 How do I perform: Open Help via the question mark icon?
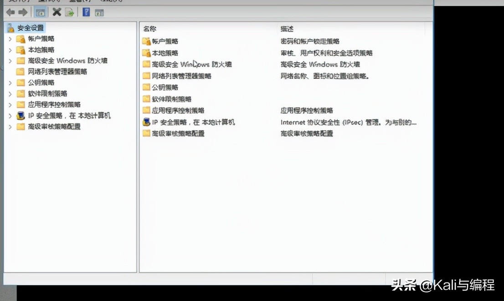point(86,12)
